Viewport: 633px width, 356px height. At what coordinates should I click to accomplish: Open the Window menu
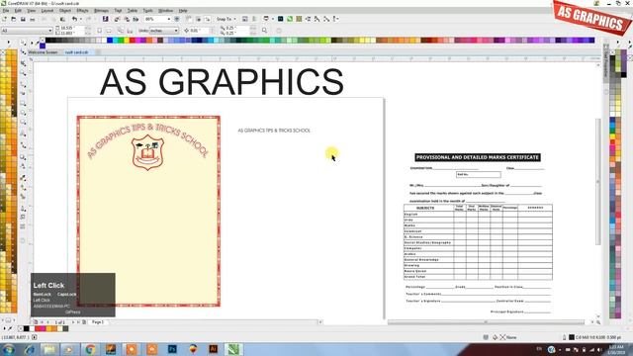pos(165,11)
